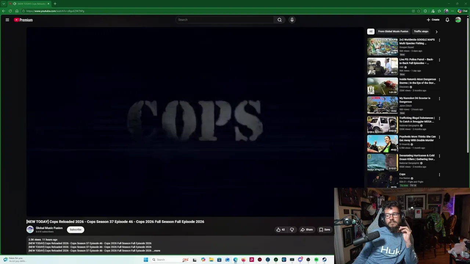
Task: Open File Explorer from taskbar
Action: (x=211, y=260)
